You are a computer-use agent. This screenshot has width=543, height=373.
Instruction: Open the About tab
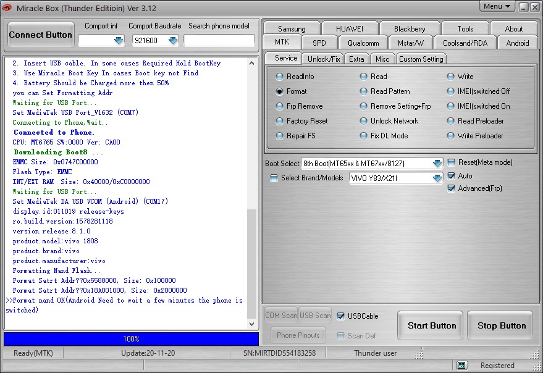click(513, 29)
